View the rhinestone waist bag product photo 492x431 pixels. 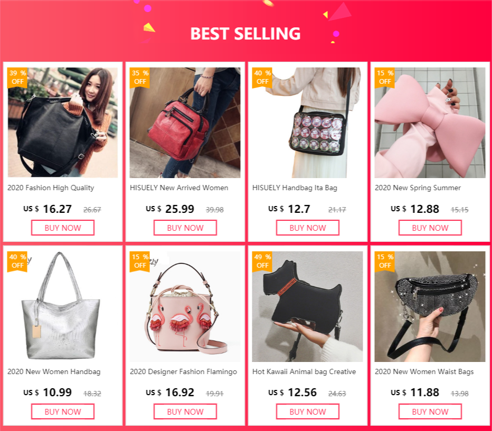click(430, 307)
